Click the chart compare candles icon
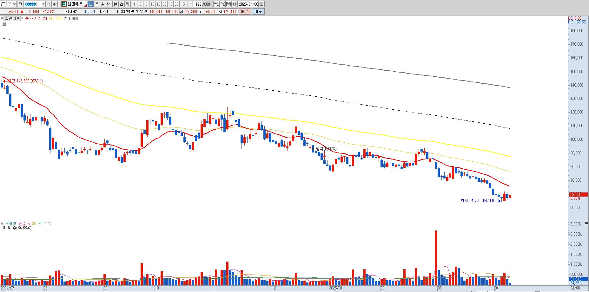Image resolution: width=589 pixels, height=292 pixels. (216, 4)
